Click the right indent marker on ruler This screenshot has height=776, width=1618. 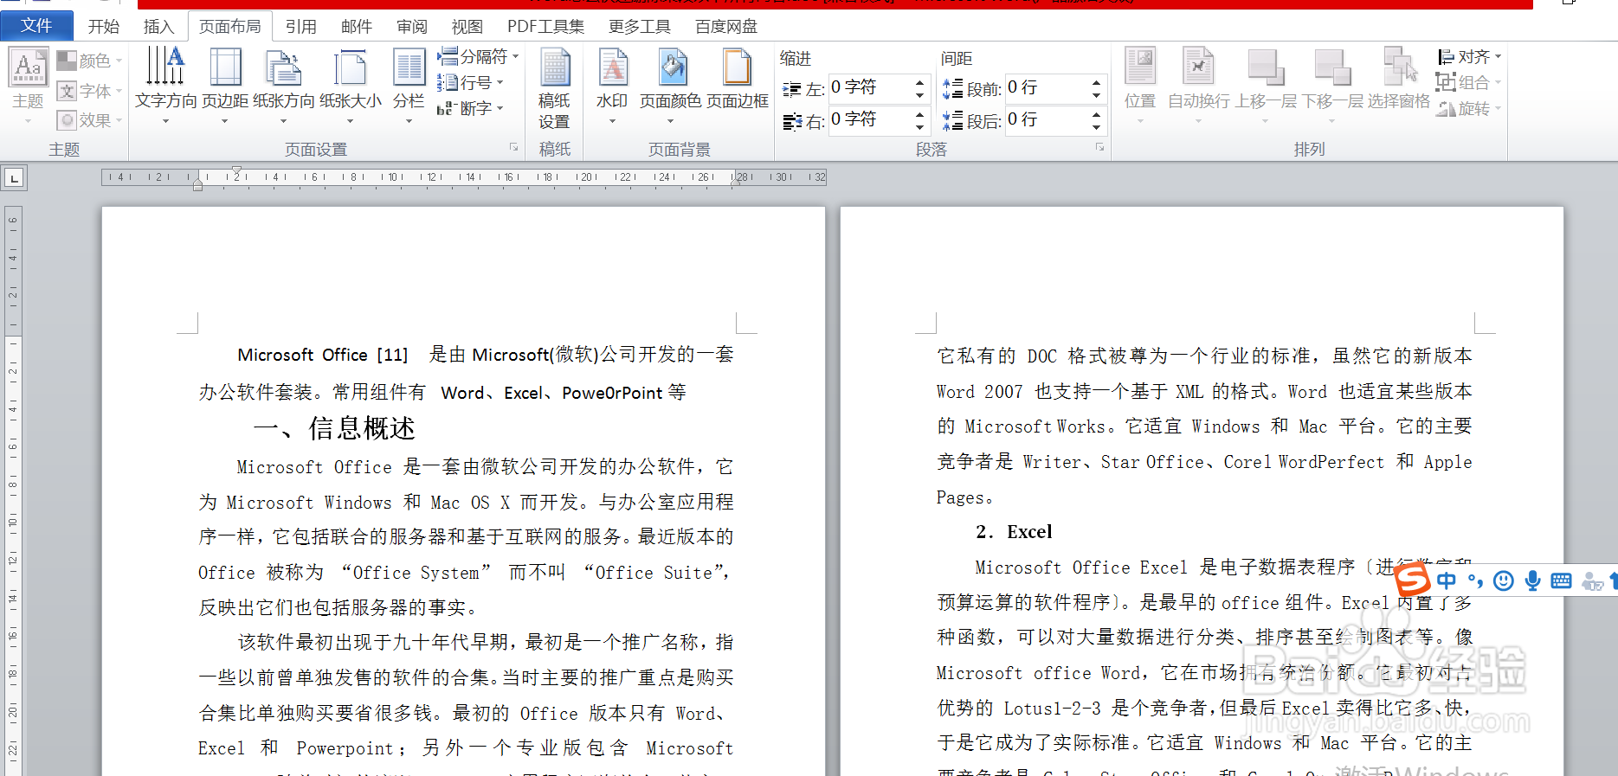(735, 183)
